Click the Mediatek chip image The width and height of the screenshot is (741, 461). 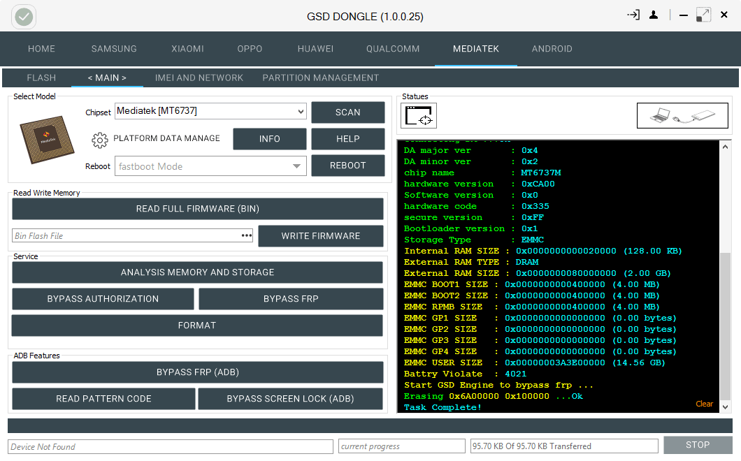[x=46, y=140]
